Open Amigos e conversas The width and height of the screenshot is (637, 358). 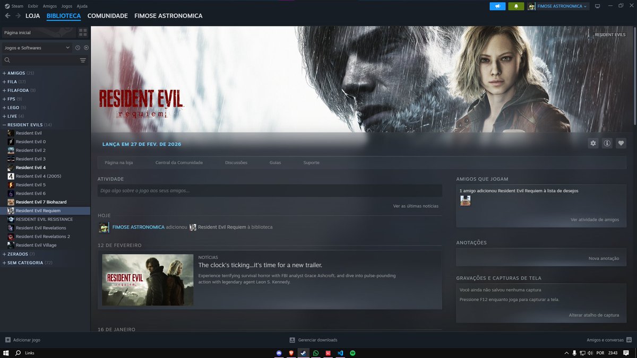tap(608, 340)
